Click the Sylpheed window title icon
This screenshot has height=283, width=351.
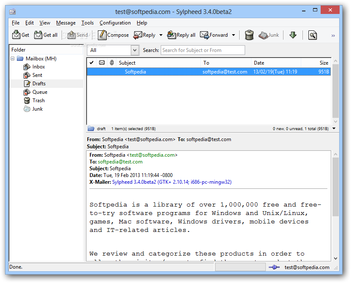pyautogui.click(x=13, y=11)
